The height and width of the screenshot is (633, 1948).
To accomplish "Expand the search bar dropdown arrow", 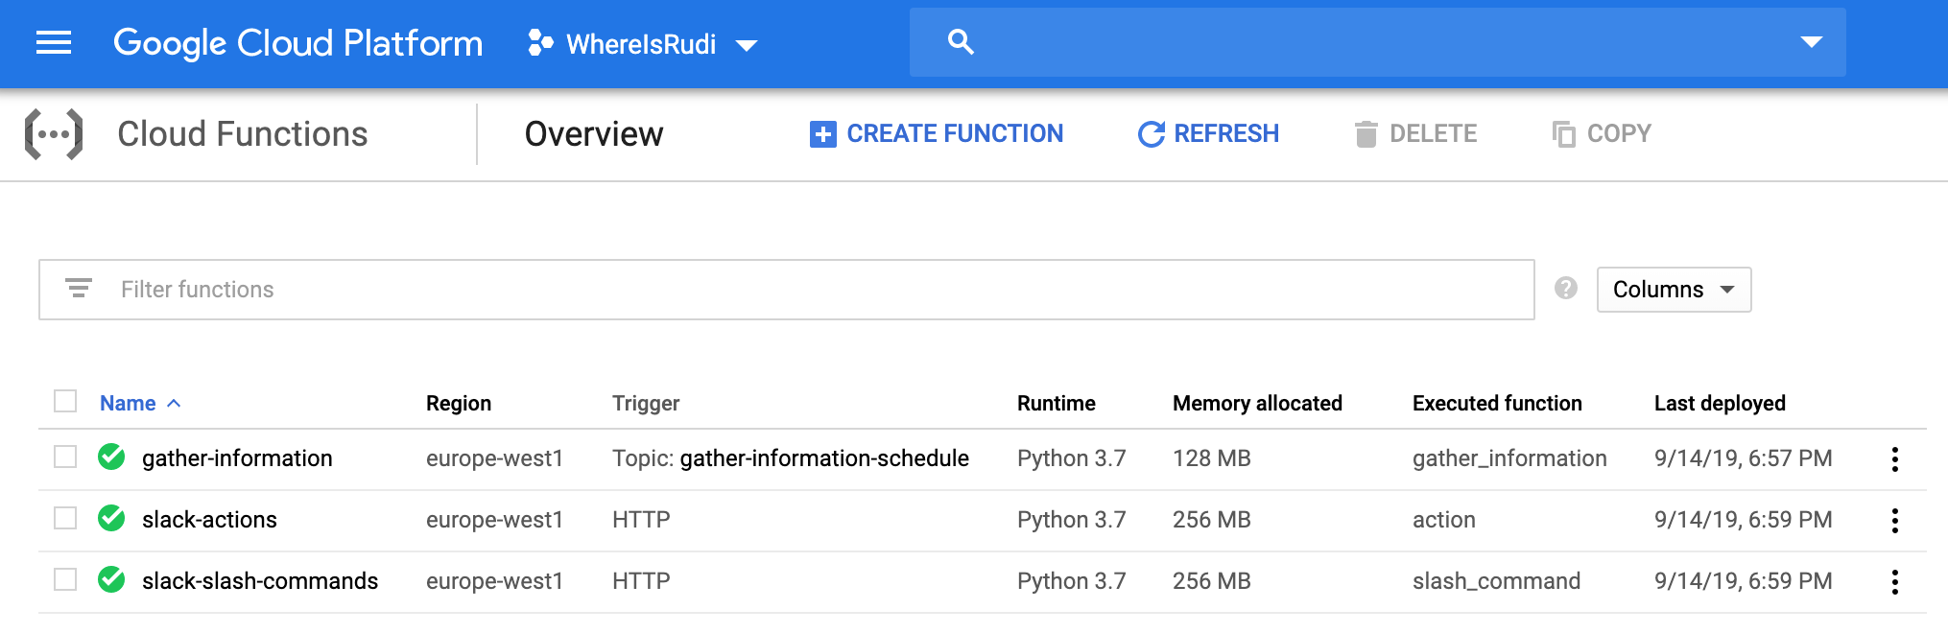I will [1811, 42].
